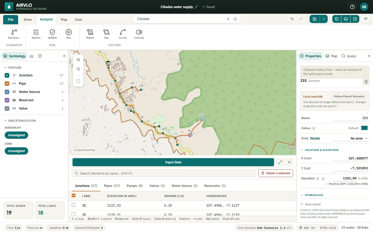Open the Gap editor

coord(106,34)
